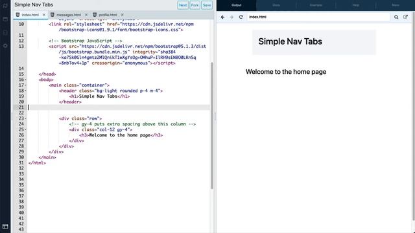Click line number 10 in the gutter
This screenshot has width=415, height=233.
21,24
